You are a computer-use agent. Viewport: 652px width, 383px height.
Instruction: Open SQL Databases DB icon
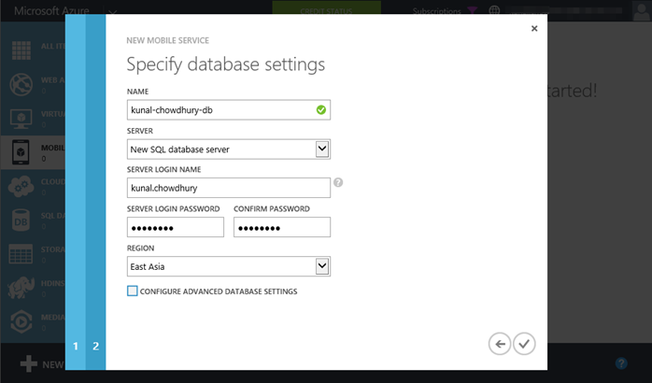tap(21, 220)
